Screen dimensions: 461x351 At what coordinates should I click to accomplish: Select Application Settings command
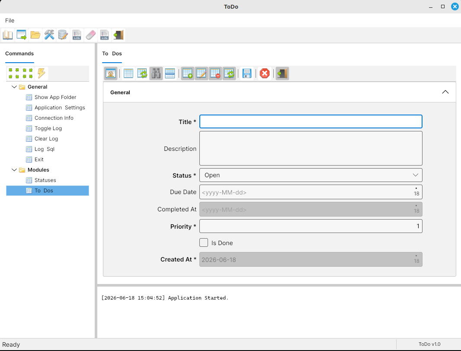[x=60, y=108]
